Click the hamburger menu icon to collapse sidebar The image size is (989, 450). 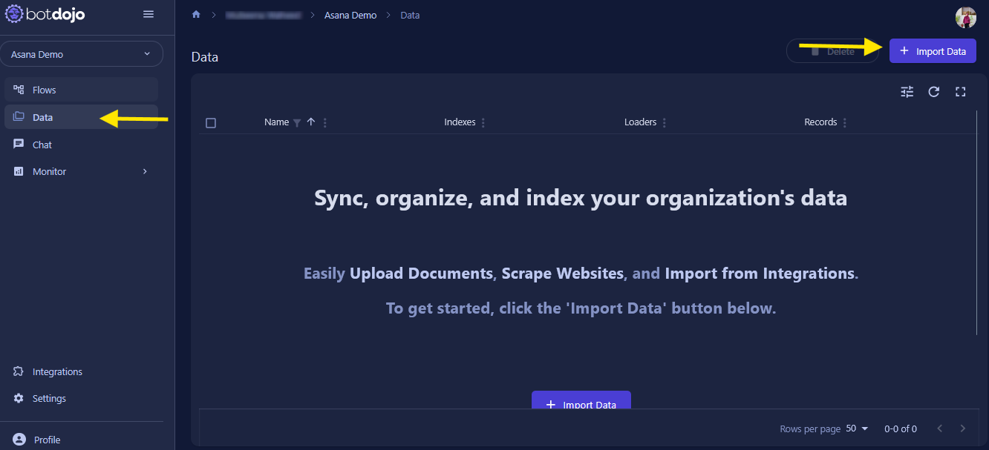pyautogui.click(x=148, y=15)
